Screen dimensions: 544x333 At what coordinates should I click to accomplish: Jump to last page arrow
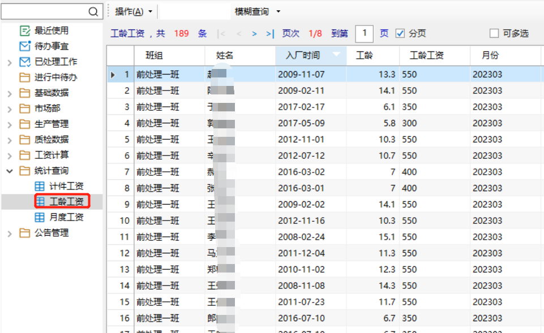tap(270, 34)
